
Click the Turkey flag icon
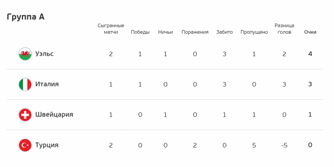point(25,145)
